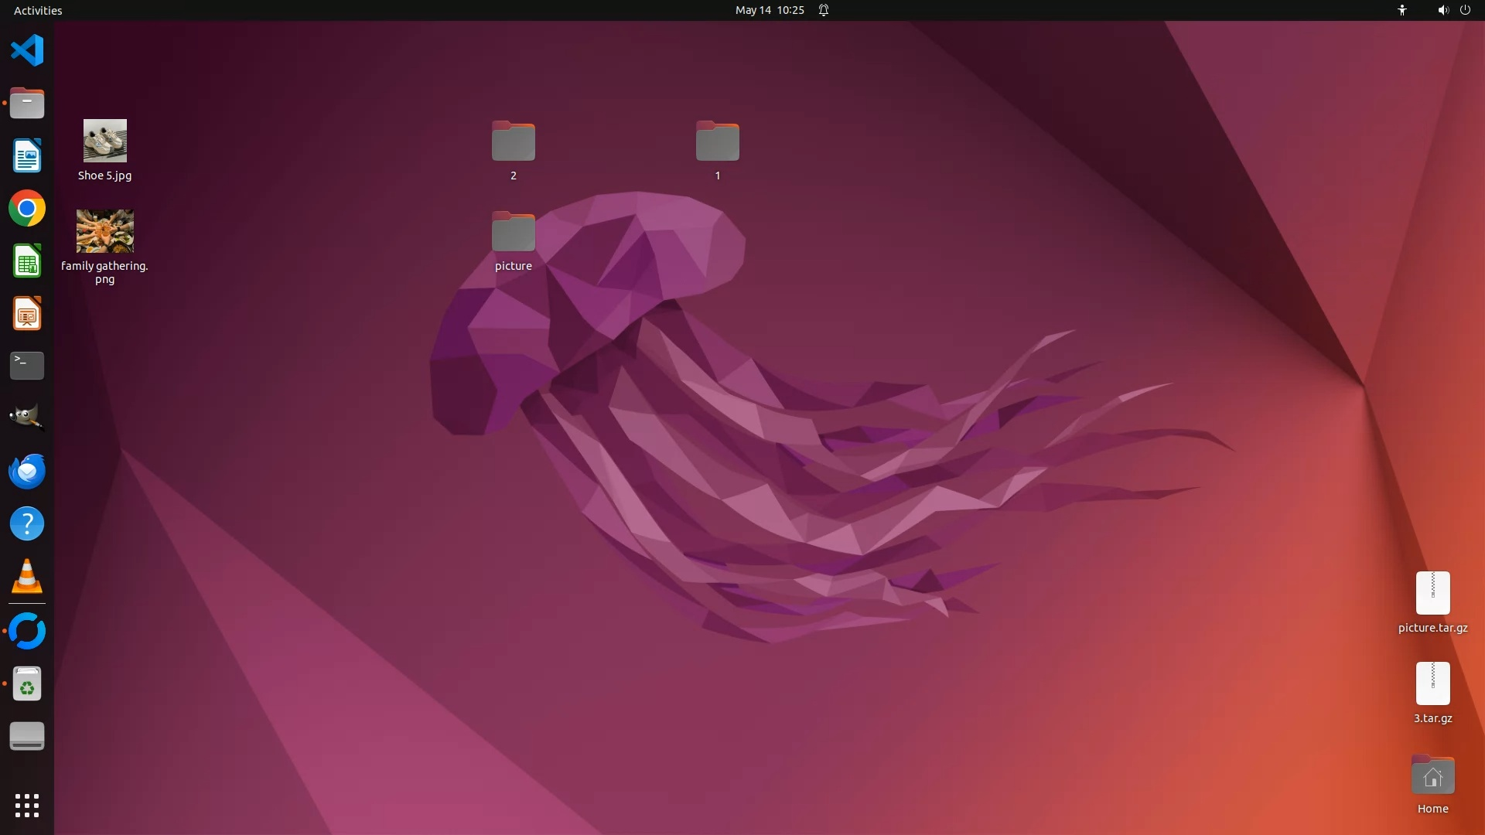Open the Help icon in dock
The height and width of the screenshot is (835, 1485).
point(27,524)
